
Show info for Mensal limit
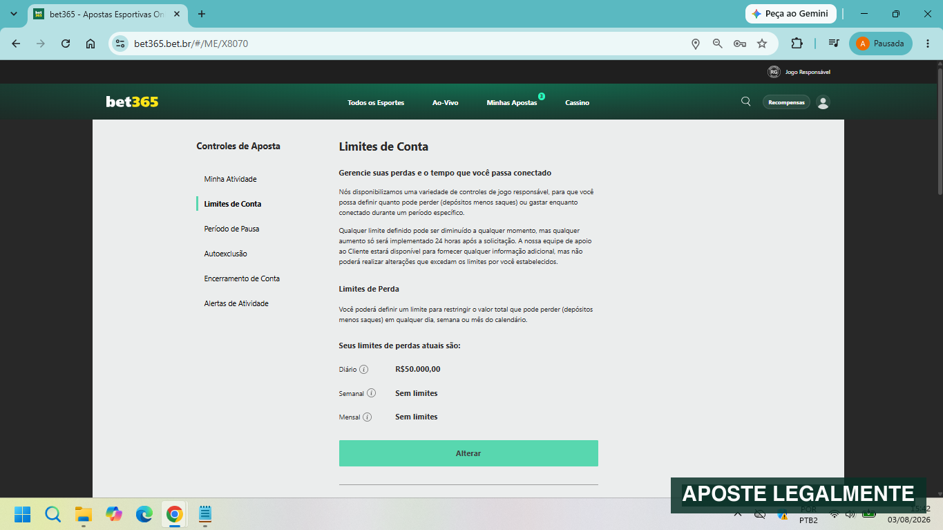click(368, 417)
